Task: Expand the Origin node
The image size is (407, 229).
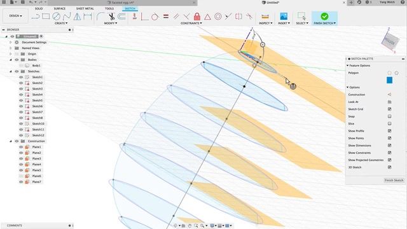Action: 11,53
